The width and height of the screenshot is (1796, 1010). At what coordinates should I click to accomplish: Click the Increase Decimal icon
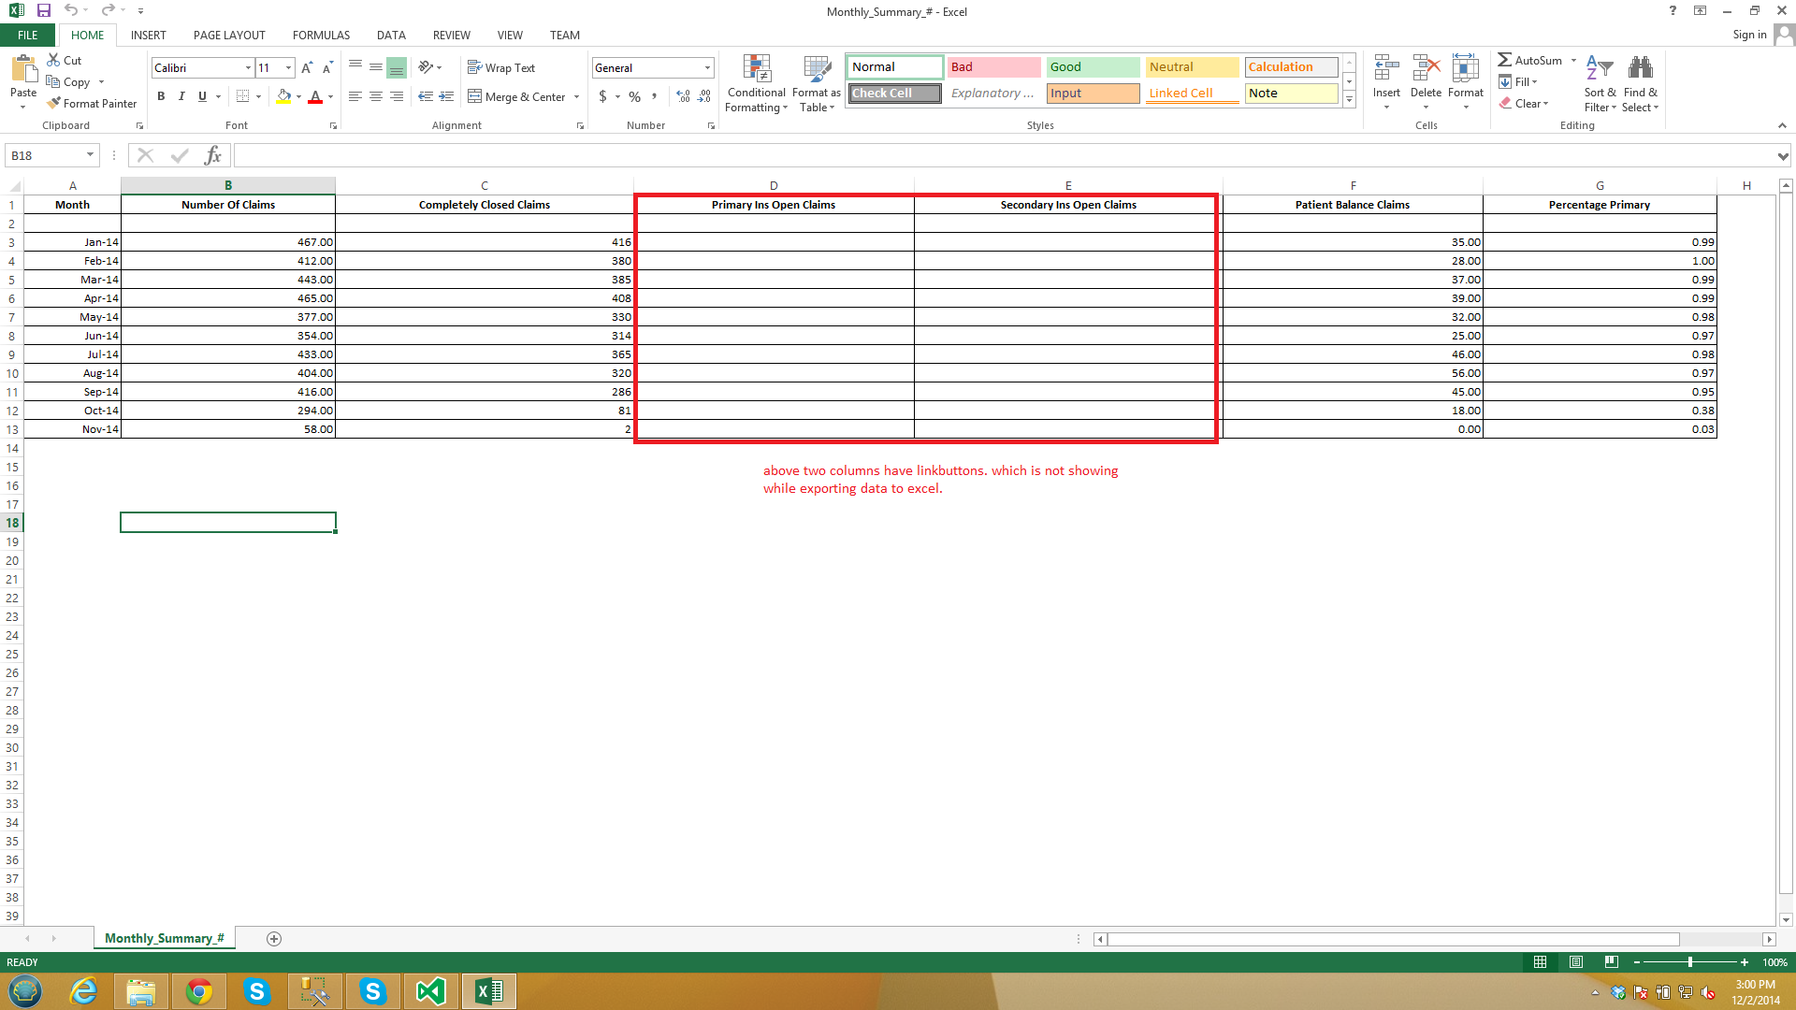(683, 96)
